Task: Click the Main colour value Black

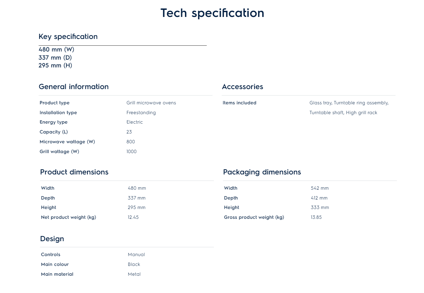Action: 134,265
